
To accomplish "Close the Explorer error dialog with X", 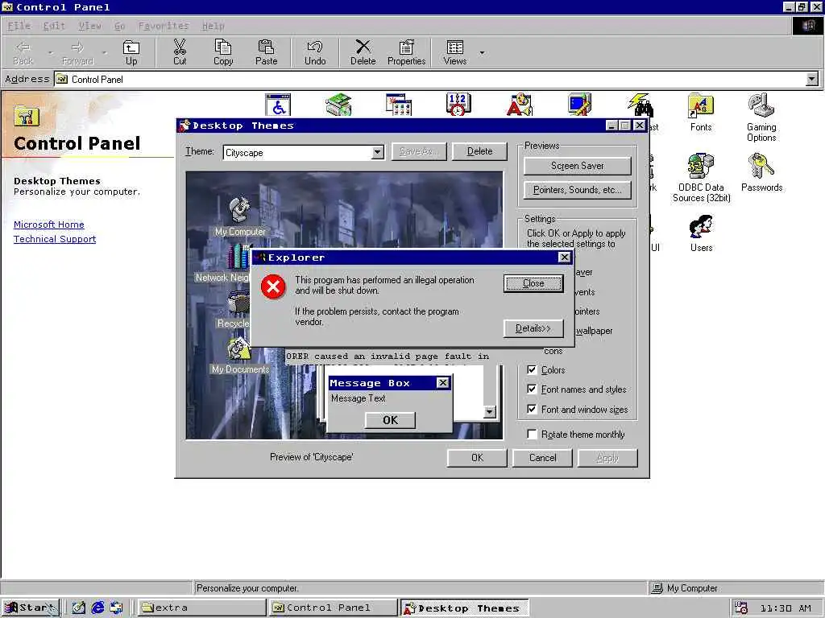I will click(x=564, y=257).
